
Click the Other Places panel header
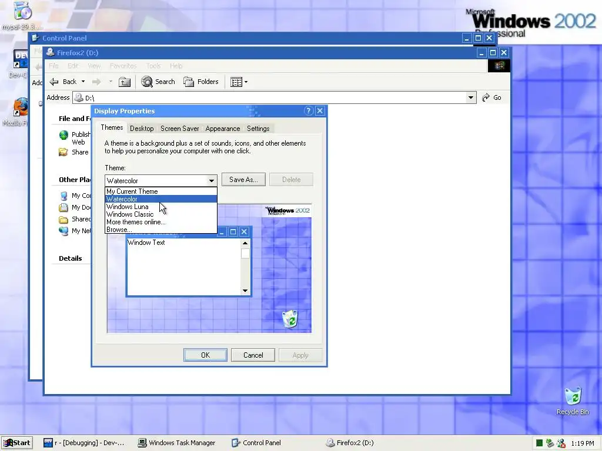click(75, 180)
